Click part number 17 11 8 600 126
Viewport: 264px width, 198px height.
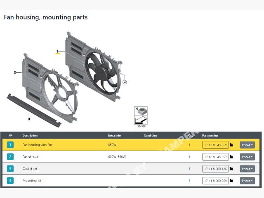pyautogui.click(x=215, y=169)
